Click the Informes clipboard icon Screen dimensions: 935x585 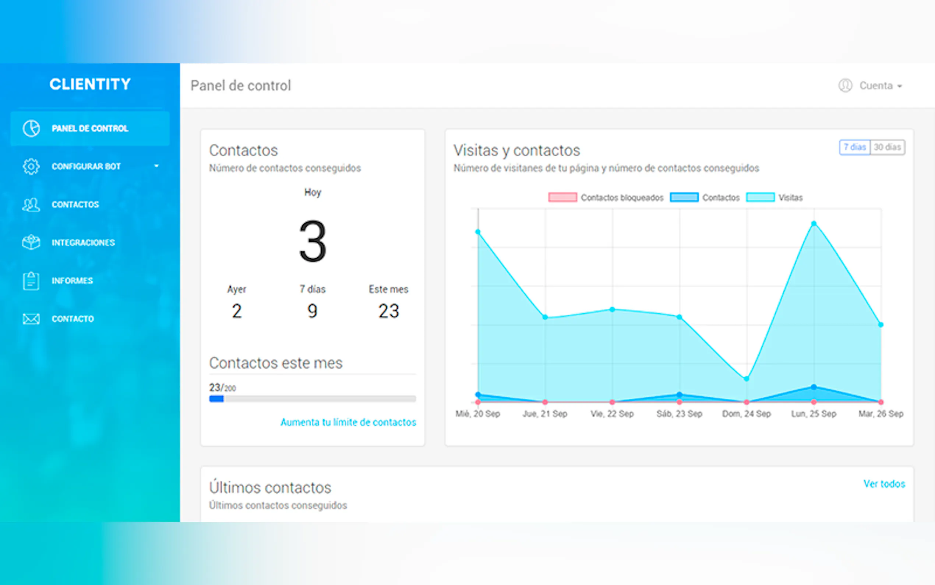tap(31, 280)
